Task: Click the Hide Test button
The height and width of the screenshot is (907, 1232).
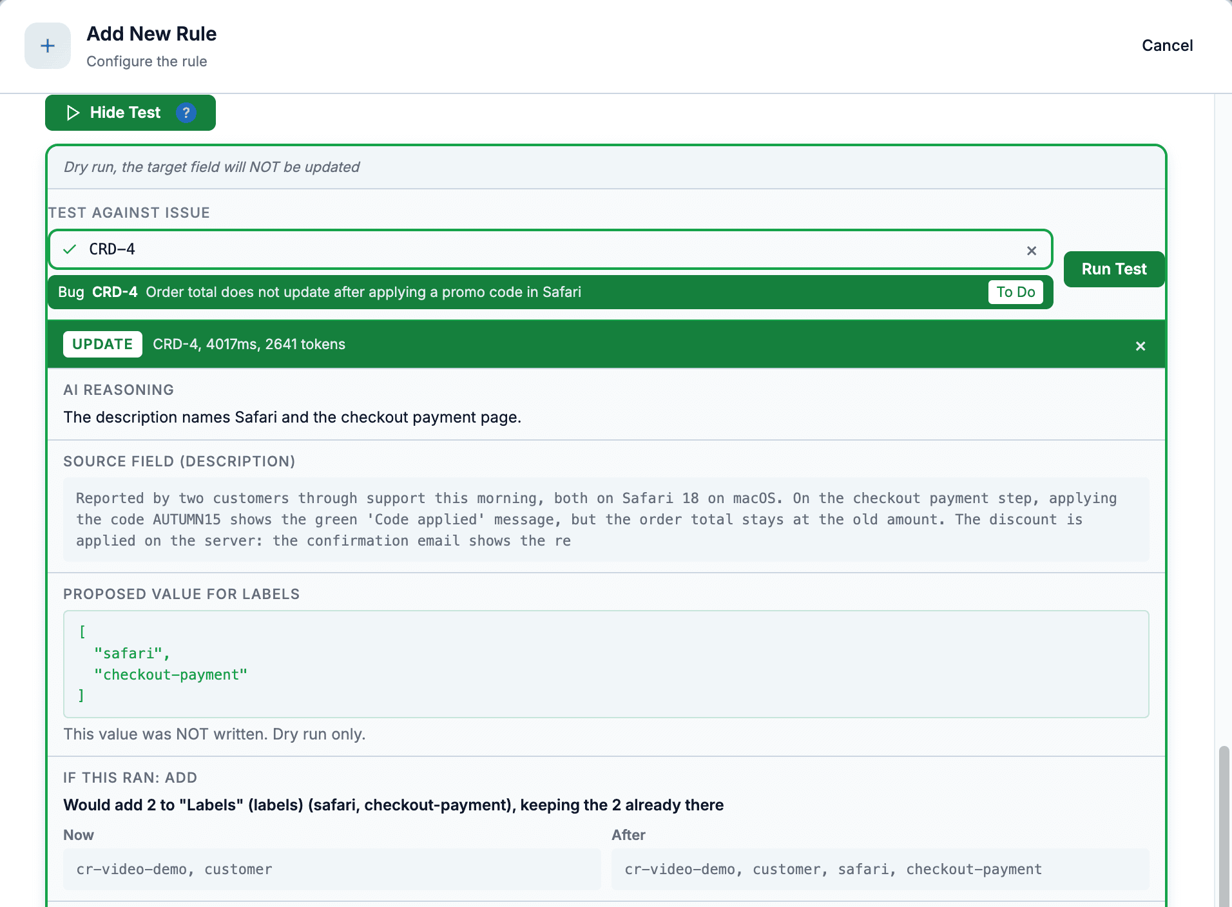Action: click(130, 113)
